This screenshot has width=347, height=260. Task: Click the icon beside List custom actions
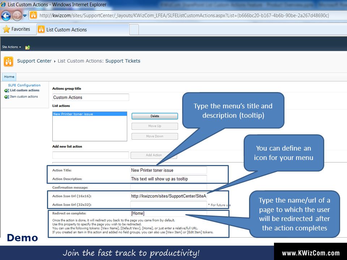7,90
